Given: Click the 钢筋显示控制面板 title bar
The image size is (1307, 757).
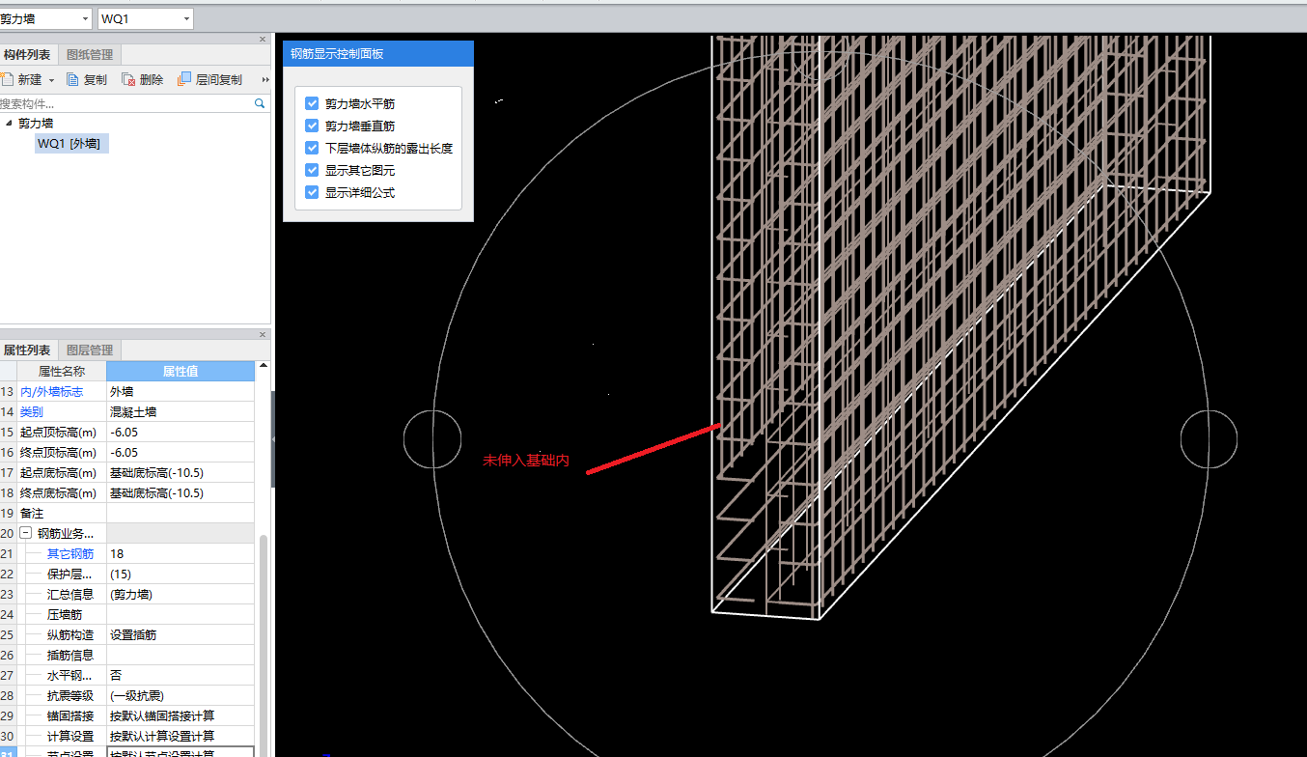Looking at the screenshot, I should 378,54.
